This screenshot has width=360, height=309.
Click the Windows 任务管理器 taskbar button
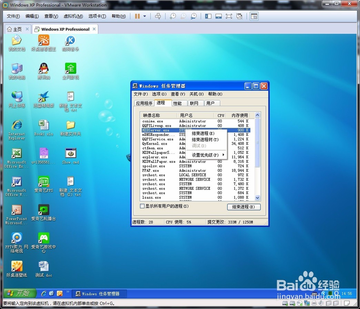(99, 294)
